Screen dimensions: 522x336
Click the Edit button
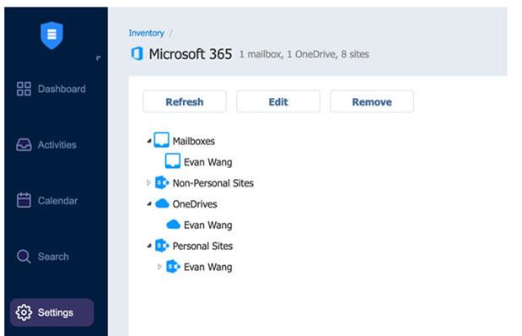tap(278, 101)
